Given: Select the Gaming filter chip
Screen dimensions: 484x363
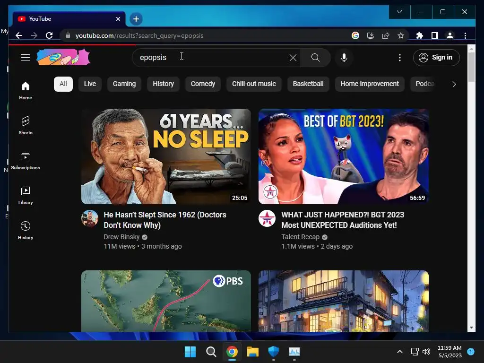Looking at the screenshot, I should click(124, 84).
